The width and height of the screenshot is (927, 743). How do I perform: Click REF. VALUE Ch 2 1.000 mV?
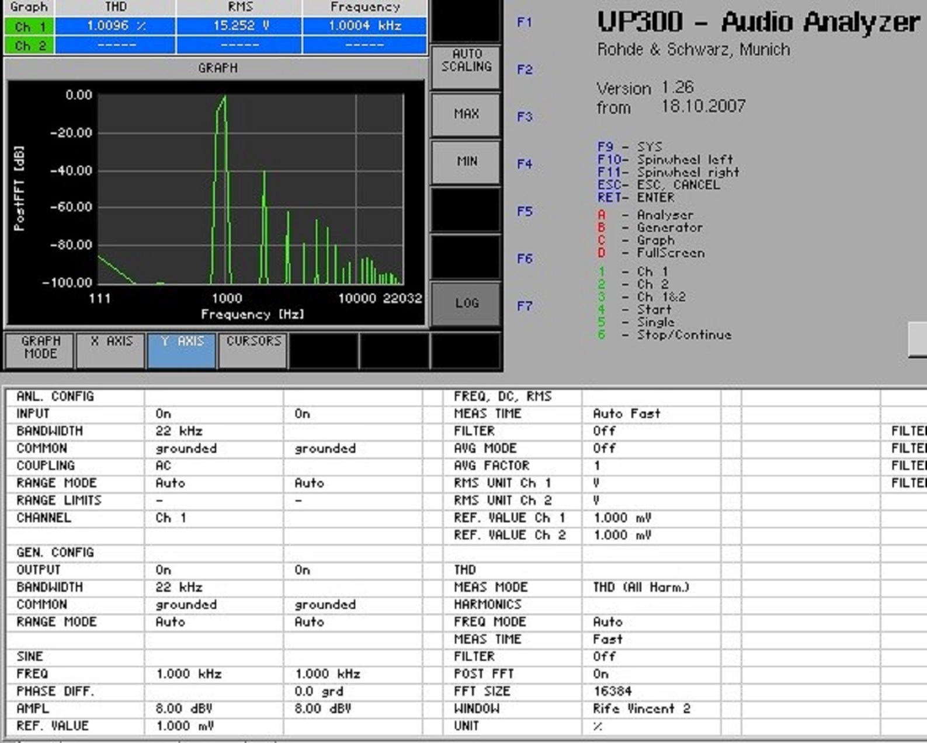(622, 535)
